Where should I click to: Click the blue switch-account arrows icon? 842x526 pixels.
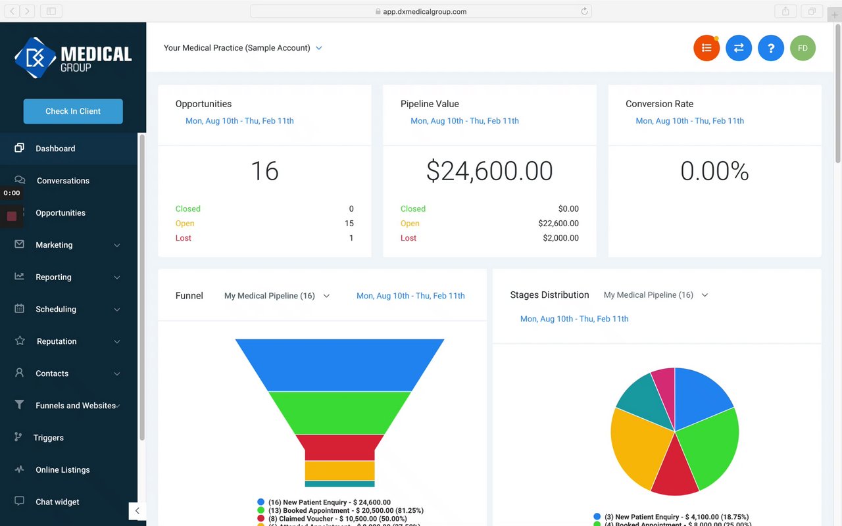(739, 48)
